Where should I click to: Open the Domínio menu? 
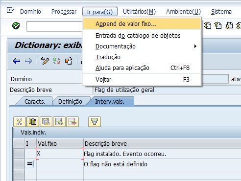(30, 12)
